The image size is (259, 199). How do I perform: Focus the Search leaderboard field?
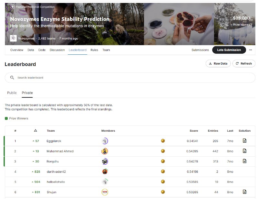130,78
